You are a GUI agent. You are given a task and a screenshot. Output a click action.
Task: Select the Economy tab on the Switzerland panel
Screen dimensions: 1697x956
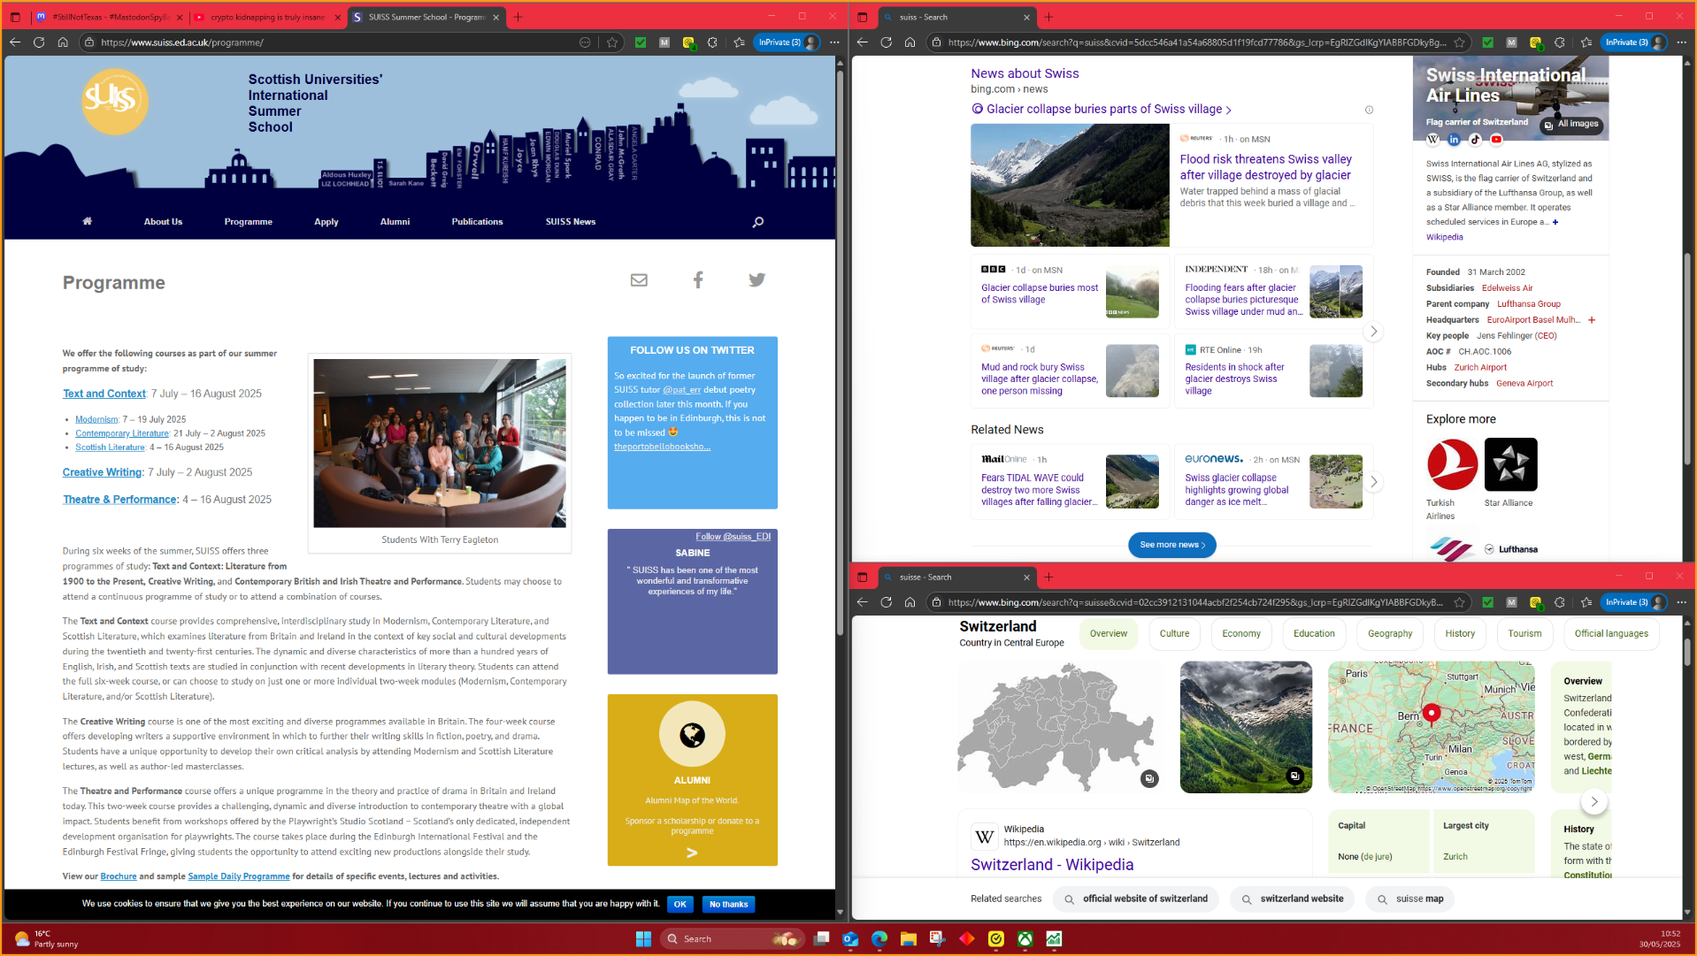point(1241,633)
